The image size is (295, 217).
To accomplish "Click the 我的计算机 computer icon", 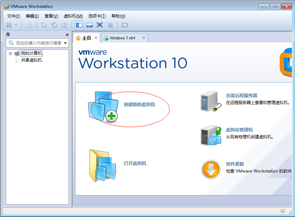I will [17, 53].
